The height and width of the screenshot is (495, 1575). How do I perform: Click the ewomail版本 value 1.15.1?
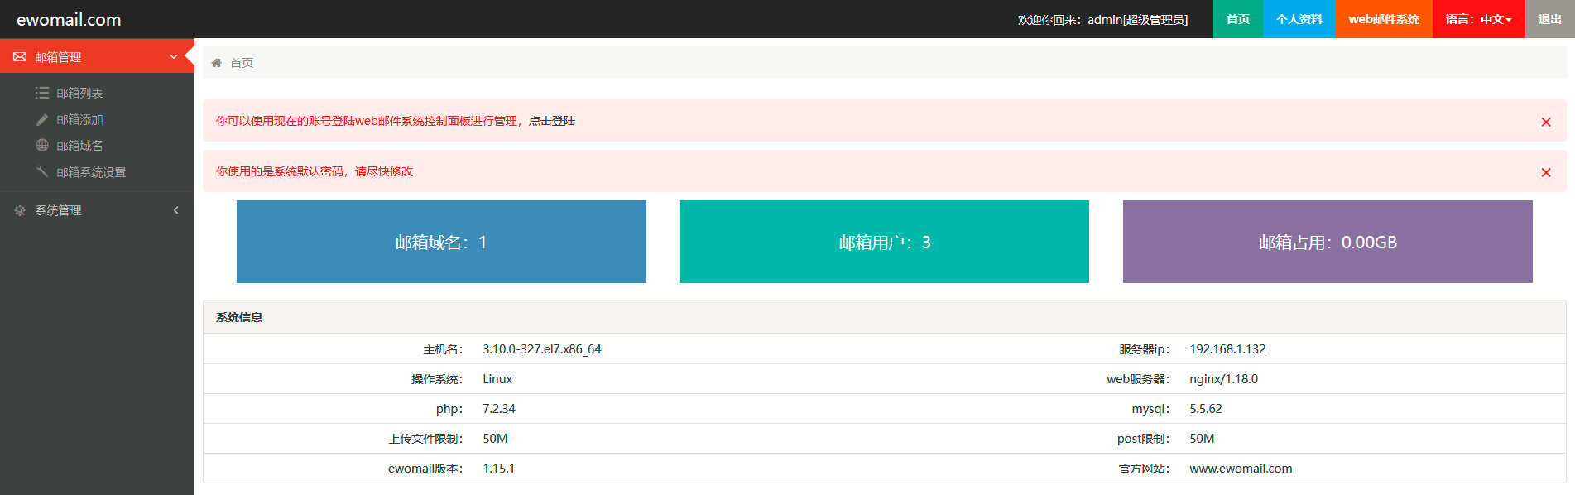point(498,469)
